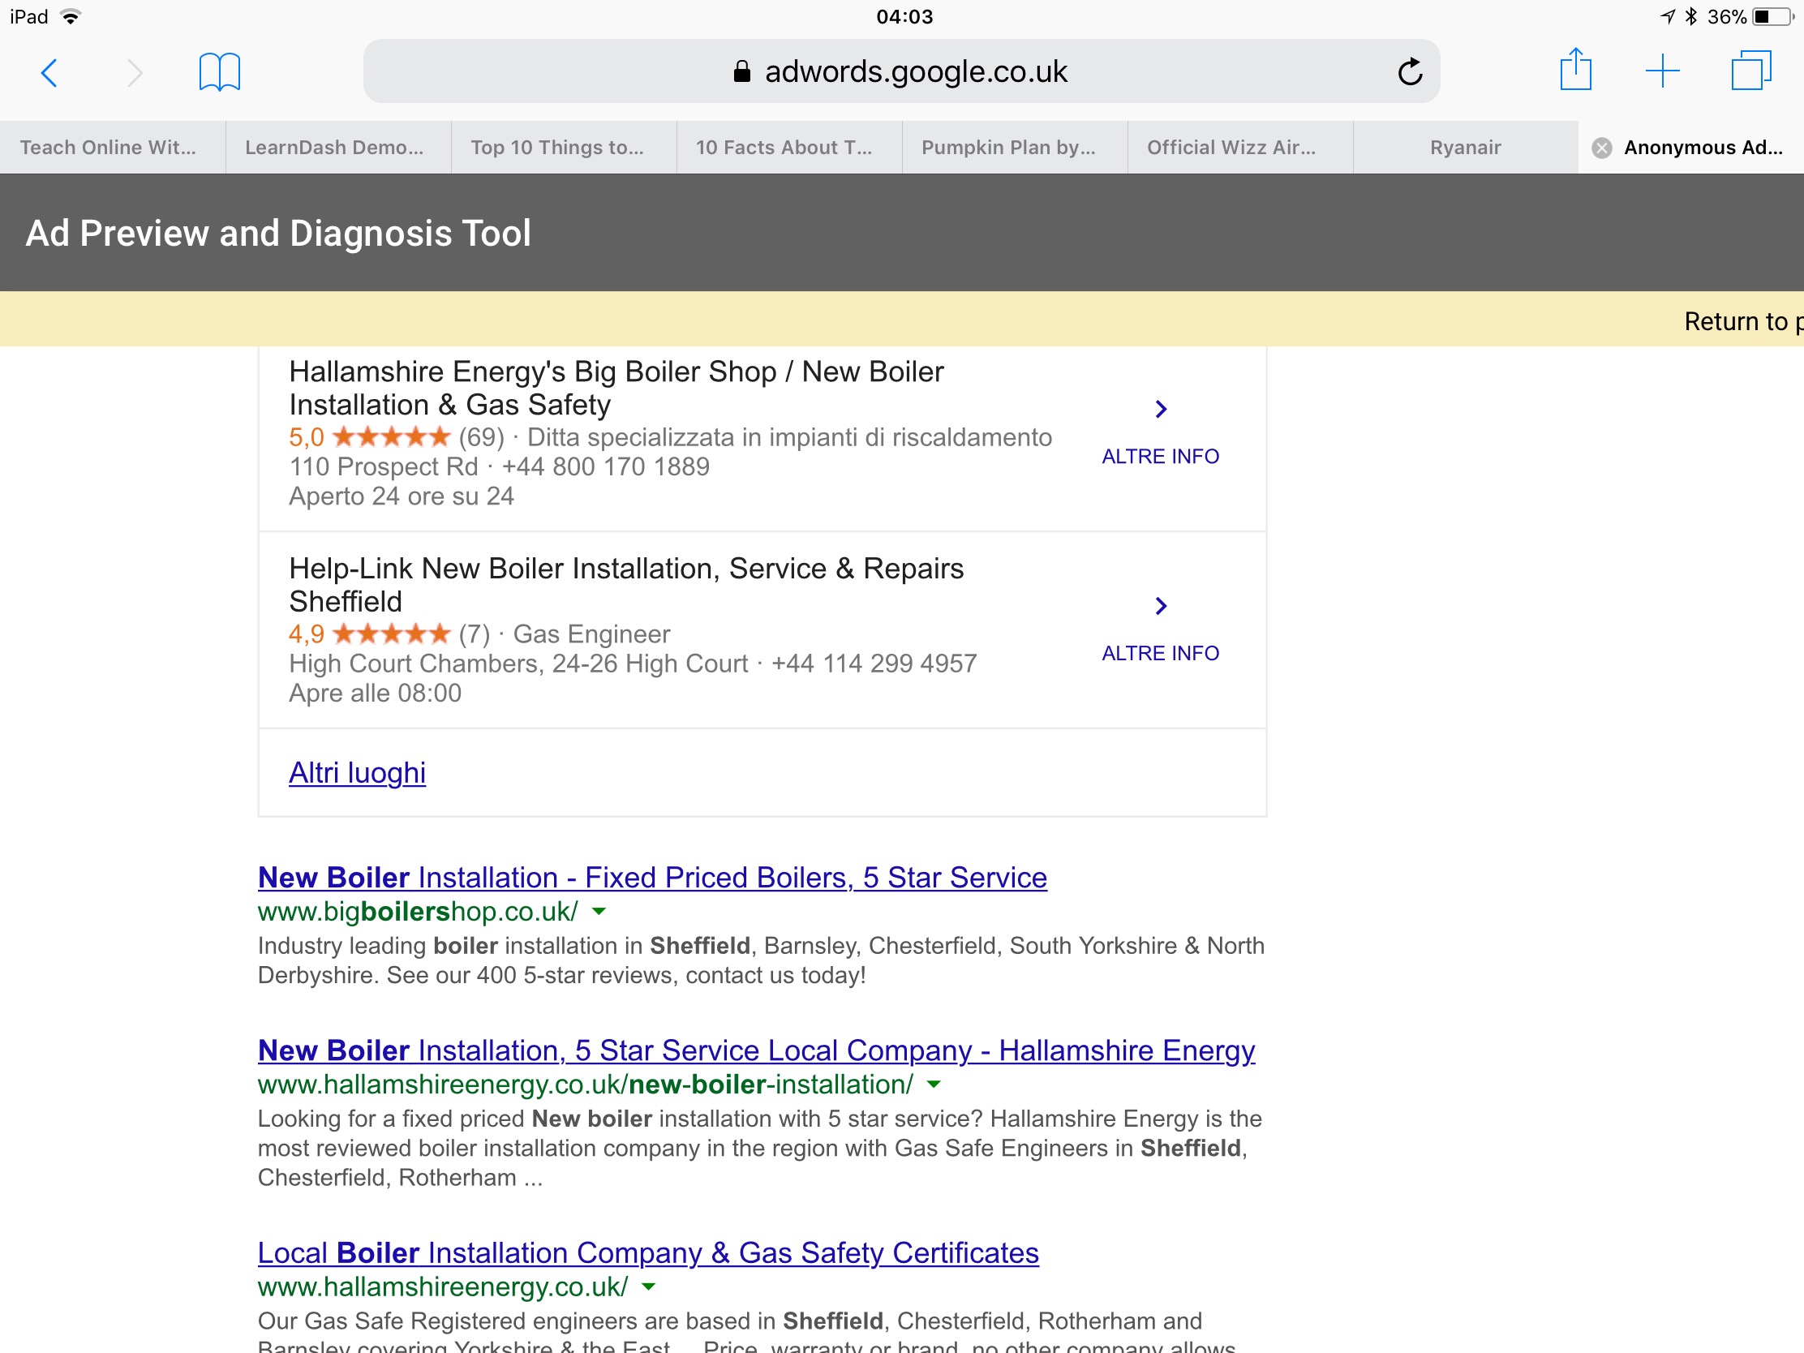Open the Altri luoghi link
This screenshot has height=1353, width=1804.
(357, 772)
